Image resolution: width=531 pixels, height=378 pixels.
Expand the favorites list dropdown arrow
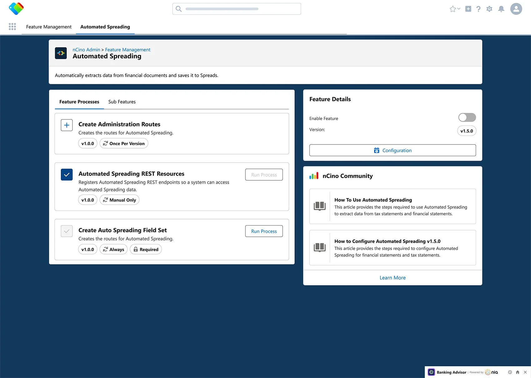click(459, 9)
